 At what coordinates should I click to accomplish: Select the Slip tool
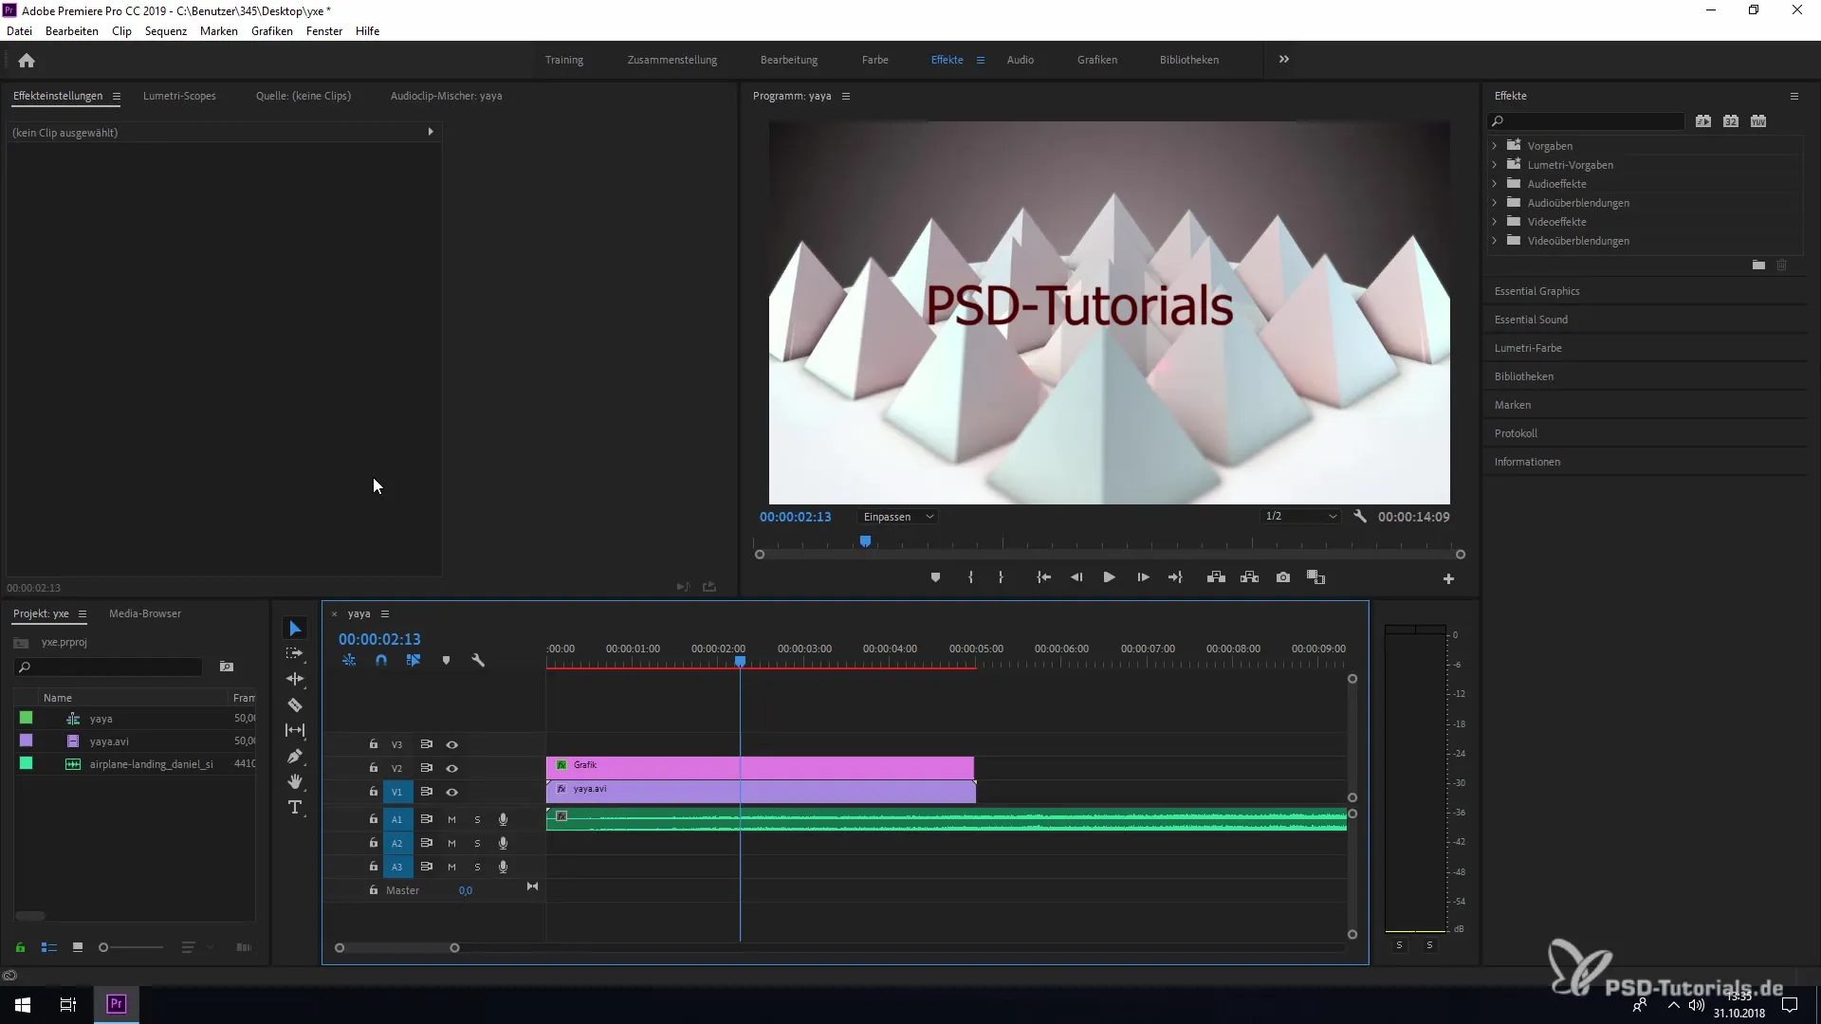pos(295,730)
